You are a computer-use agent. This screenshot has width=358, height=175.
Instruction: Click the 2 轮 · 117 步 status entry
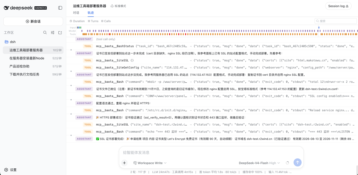point(138,172)
